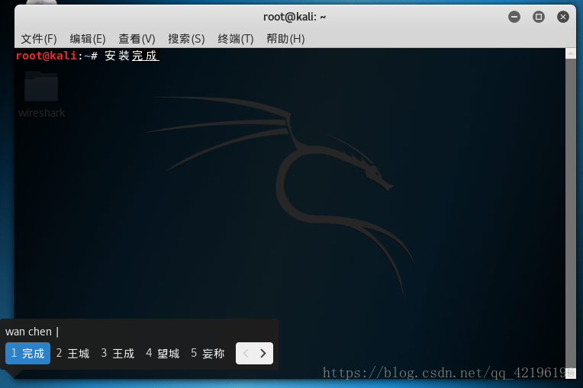Click the 'wan chen' pinyin input text

(29, 331)
